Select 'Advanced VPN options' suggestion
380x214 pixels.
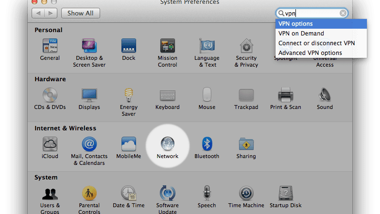tap(321, 53)
